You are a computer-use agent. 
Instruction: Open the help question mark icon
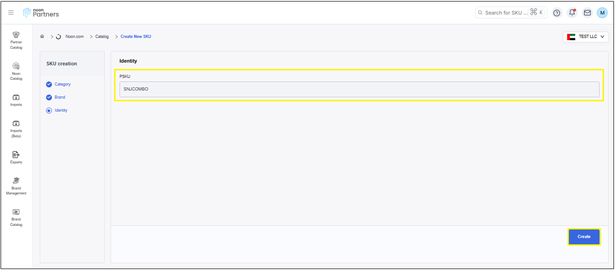coord(557,13)
